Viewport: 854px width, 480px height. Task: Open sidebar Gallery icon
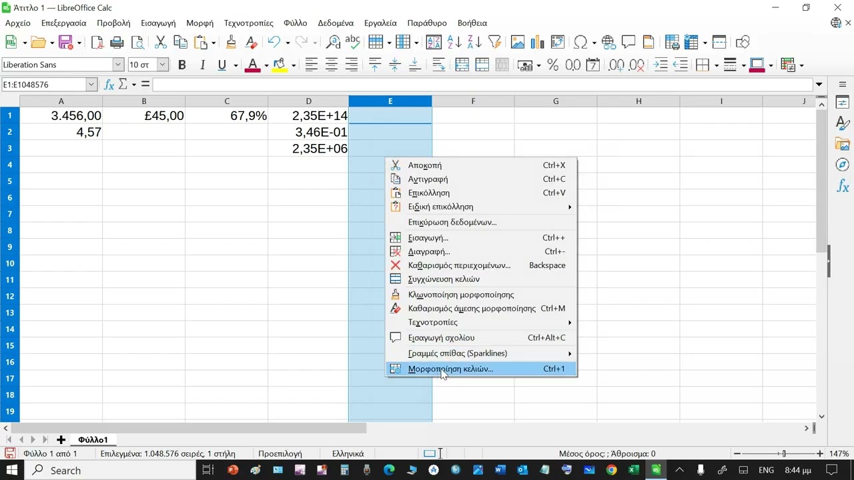(x=843, y=144)
